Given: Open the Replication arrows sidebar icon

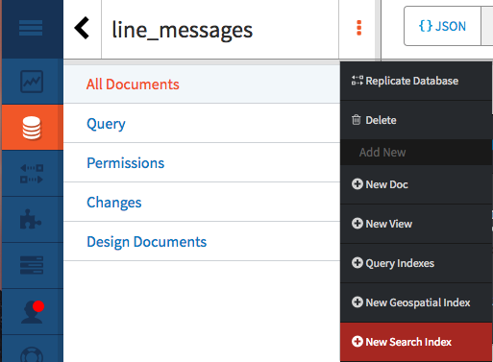Looking at the screenshot, I should (x=32, y=174).
